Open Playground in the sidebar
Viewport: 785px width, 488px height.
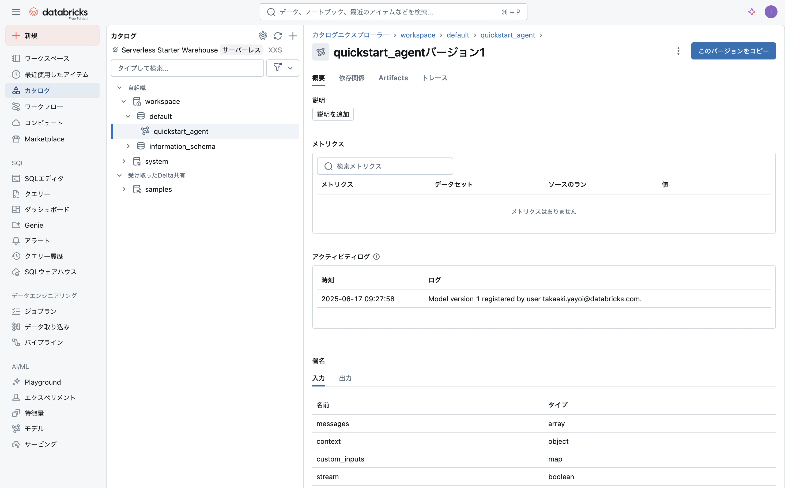point(52,382)
